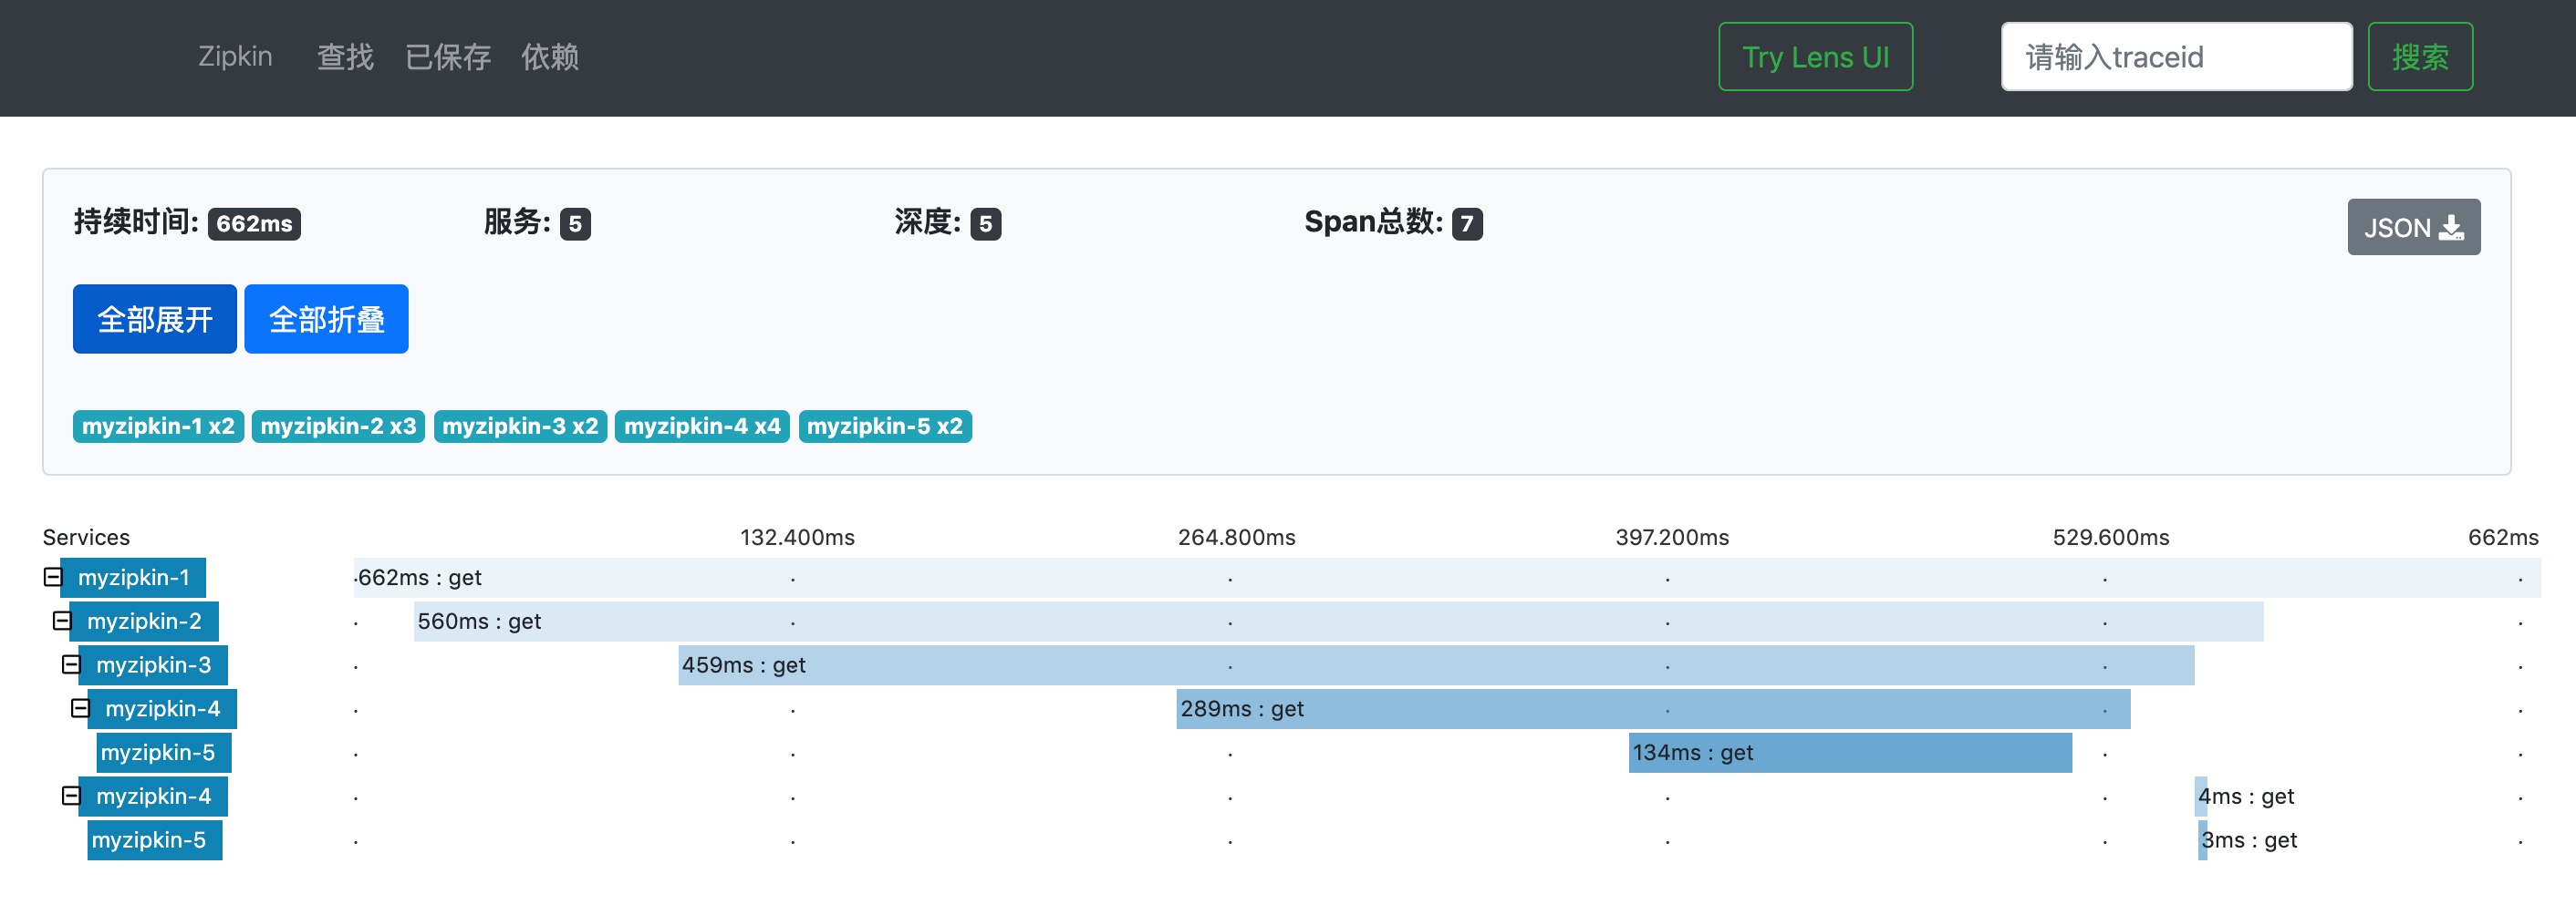Screen dimensions: 2576x915
Task: Click the Try Lens UI button
Action: tap(1815, 57)
